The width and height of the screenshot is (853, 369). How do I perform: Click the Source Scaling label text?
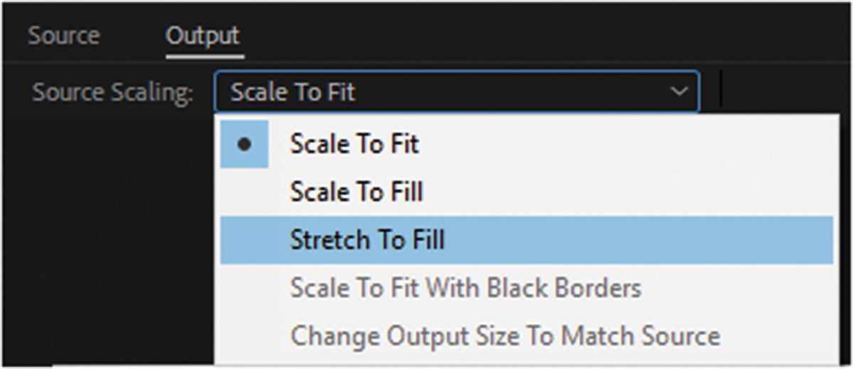click(x=112, y=93)
